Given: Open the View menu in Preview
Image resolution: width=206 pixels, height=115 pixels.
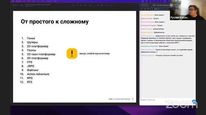Looking at the screenshot, I should [33, 1].
